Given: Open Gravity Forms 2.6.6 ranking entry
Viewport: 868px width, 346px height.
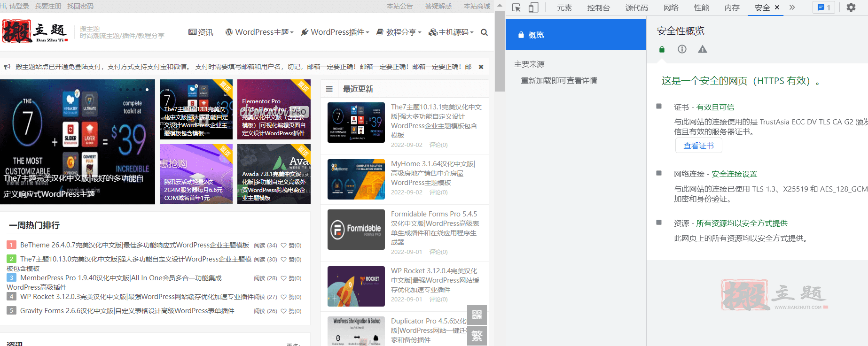Looking at the screenshot, I should click(127, 311).
